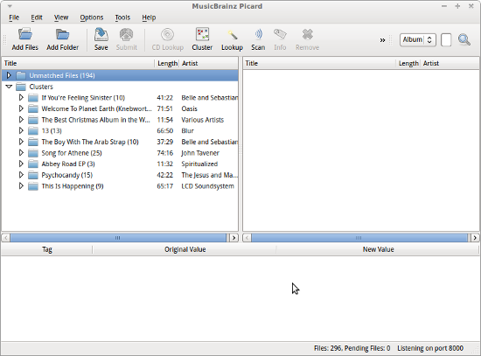Click left pane scroll right arrow
This screenshot has height=356, width=481.
(234, 238)
